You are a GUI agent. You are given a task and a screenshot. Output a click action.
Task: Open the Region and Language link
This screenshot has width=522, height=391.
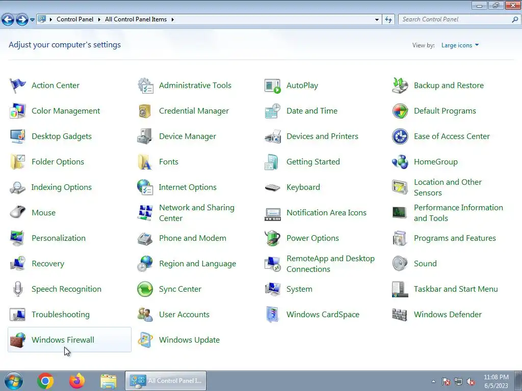tap(197, 264)
